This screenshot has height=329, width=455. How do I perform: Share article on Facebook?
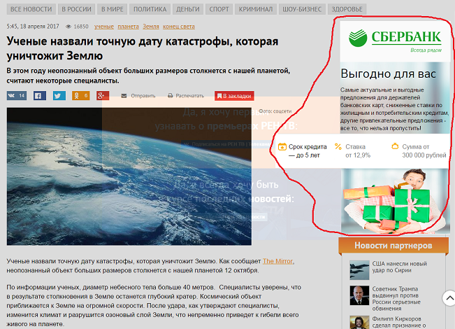click(40, 96)
